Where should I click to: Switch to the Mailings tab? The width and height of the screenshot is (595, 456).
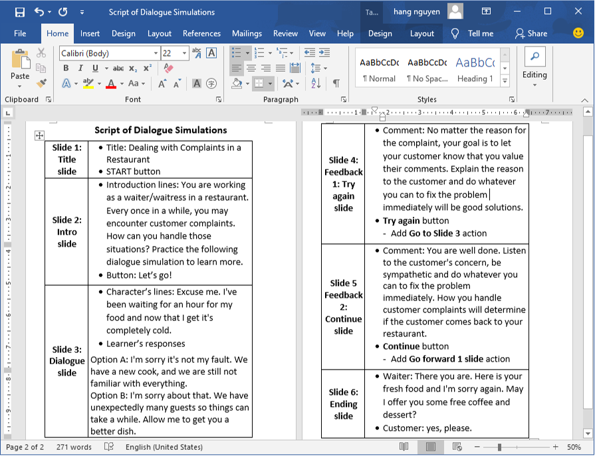247,33
